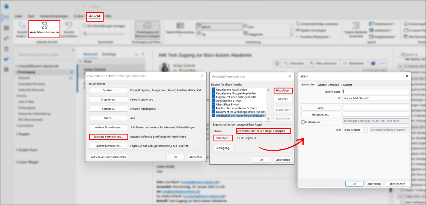Select the Erweitert tab in Filtern
Screen dimensions: 426x205
(347, 85)
